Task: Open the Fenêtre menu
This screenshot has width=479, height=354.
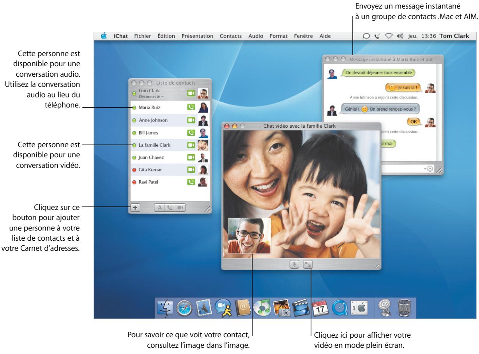Action: (304, 36)
